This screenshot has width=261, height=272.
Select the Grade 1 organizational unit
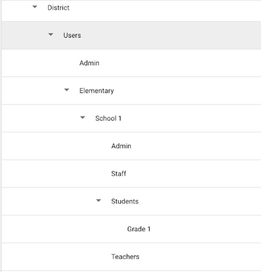[139, 229]
